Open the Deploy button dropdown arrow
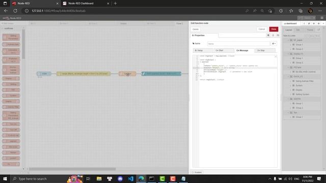The image size is (326, 183). [x=314, y=18]
